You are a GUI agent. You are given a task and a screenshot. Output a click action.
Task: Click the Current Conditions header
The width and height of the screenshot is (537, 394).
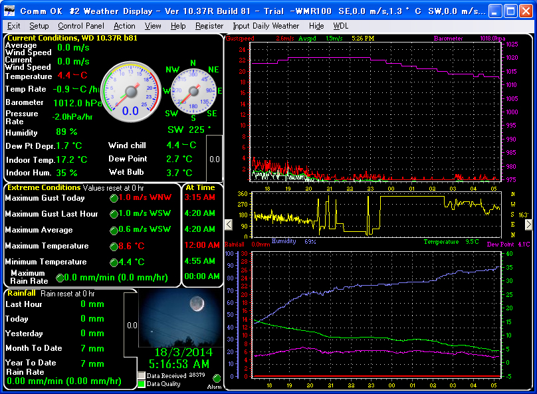pyautogui.click(x=72, y=38)
